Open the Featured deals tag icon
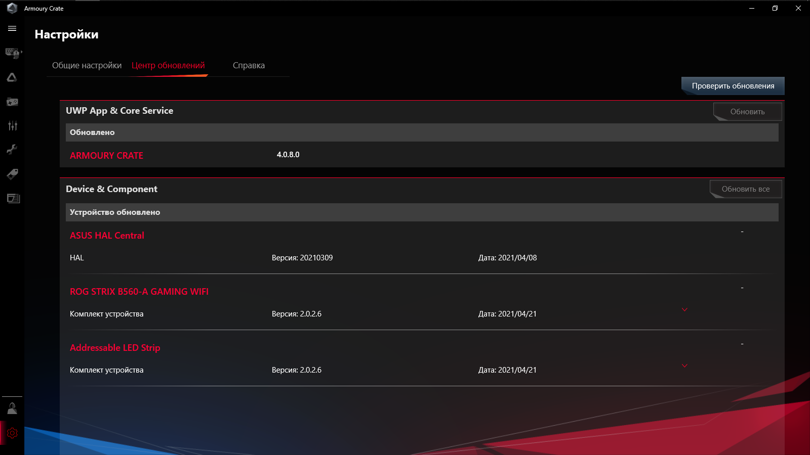810x455 pixels. [12, 174]
